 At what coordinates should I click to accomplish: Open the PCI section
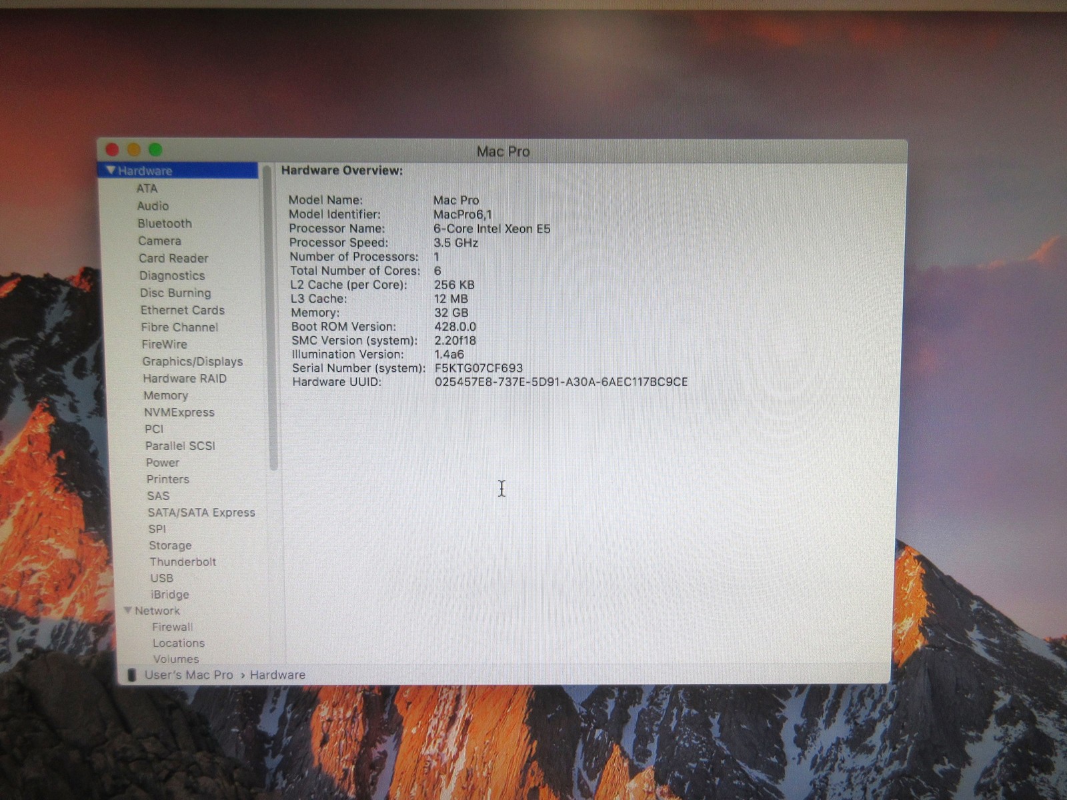coord(154,429)
